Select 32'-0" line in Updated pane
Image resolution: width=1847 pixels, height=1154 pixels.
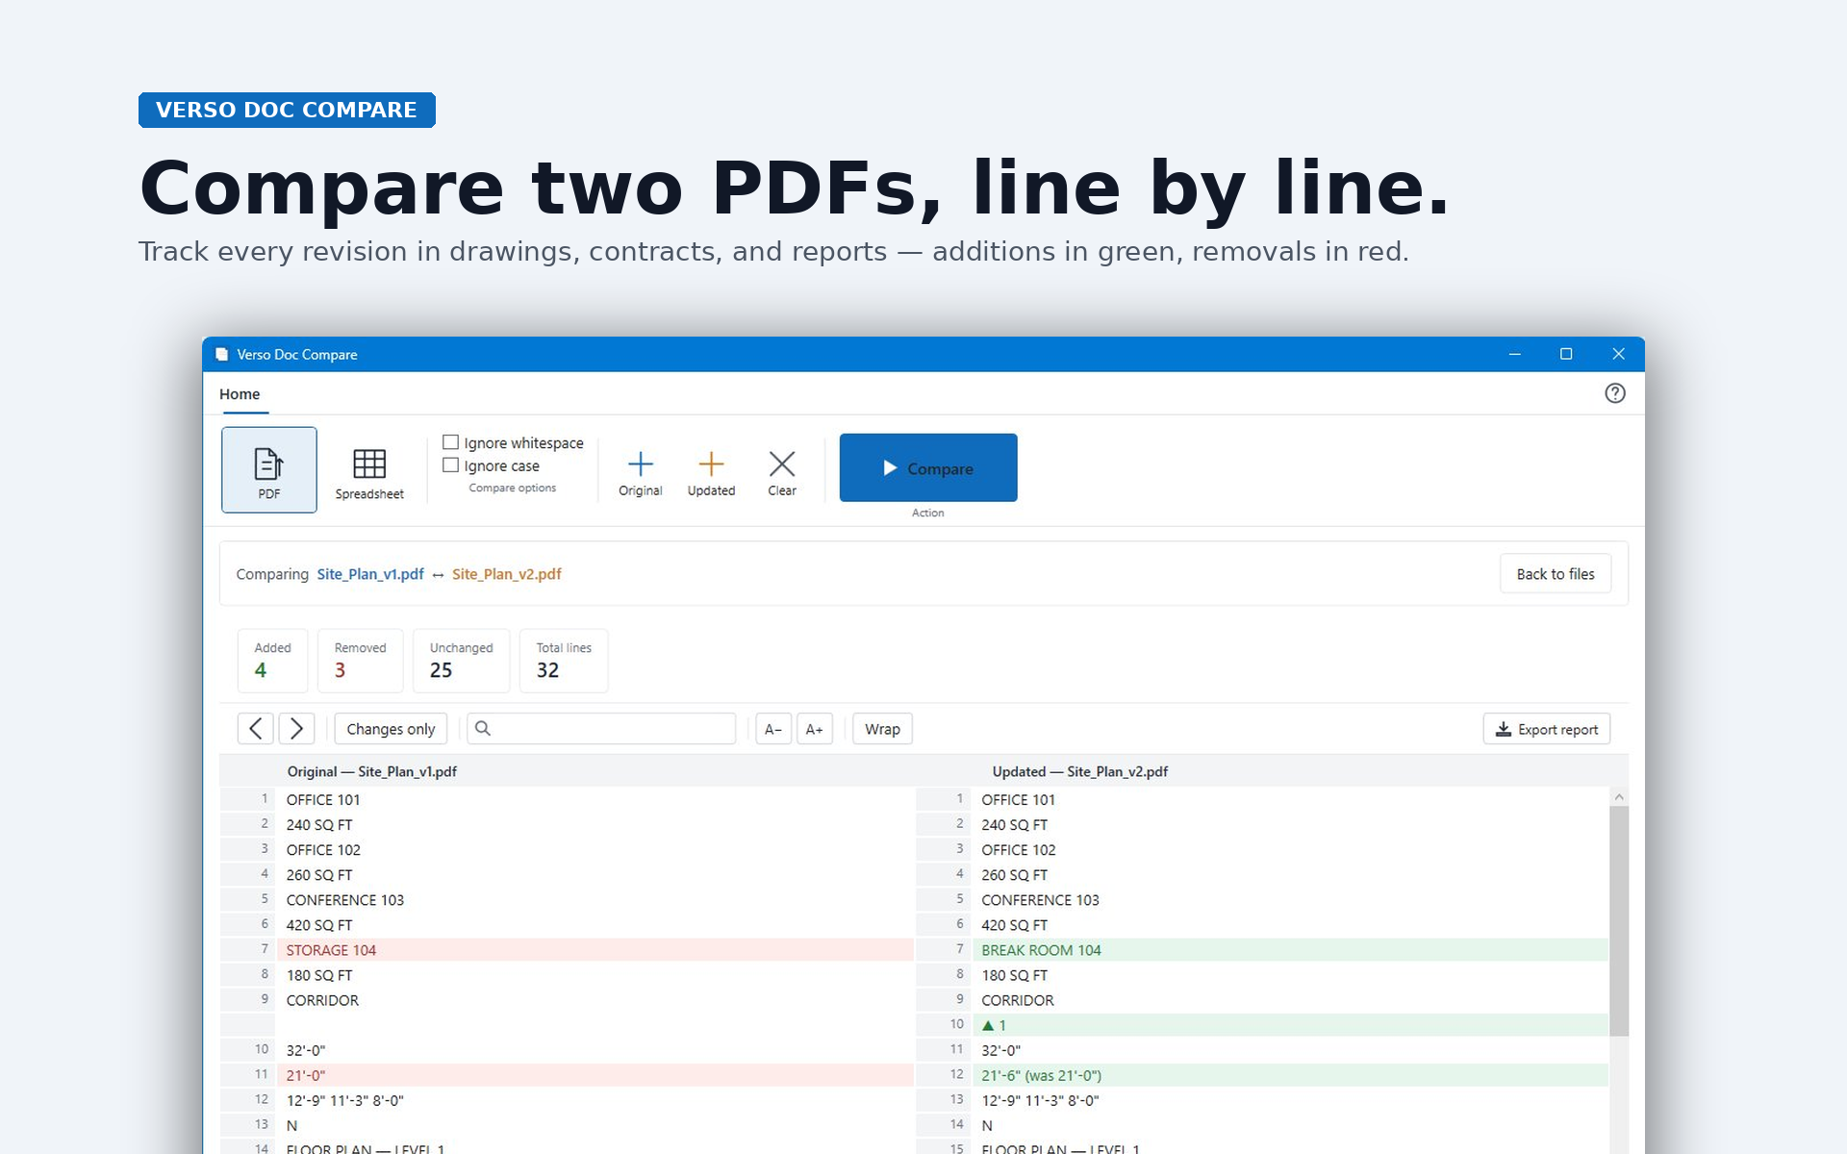pyautogui.click(x=1291, y=1050)
